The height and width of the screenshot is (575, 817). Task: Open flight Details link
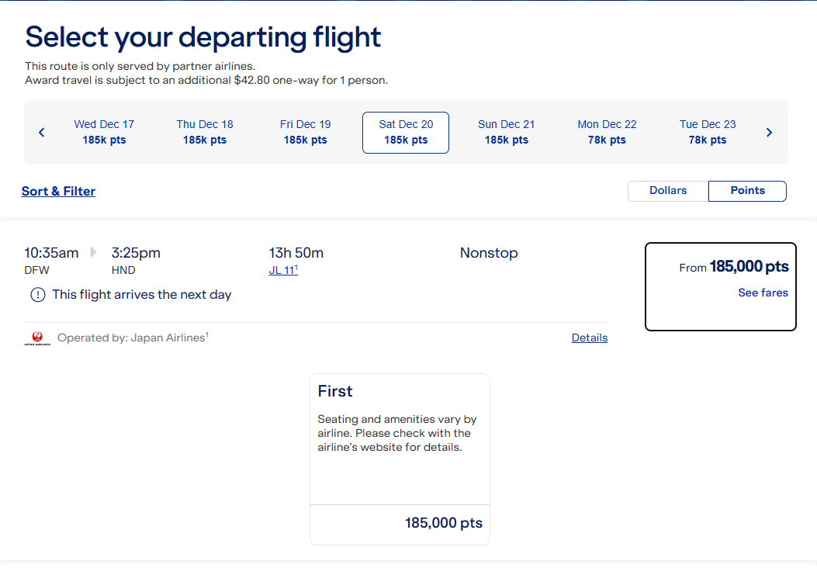point(589,338)
